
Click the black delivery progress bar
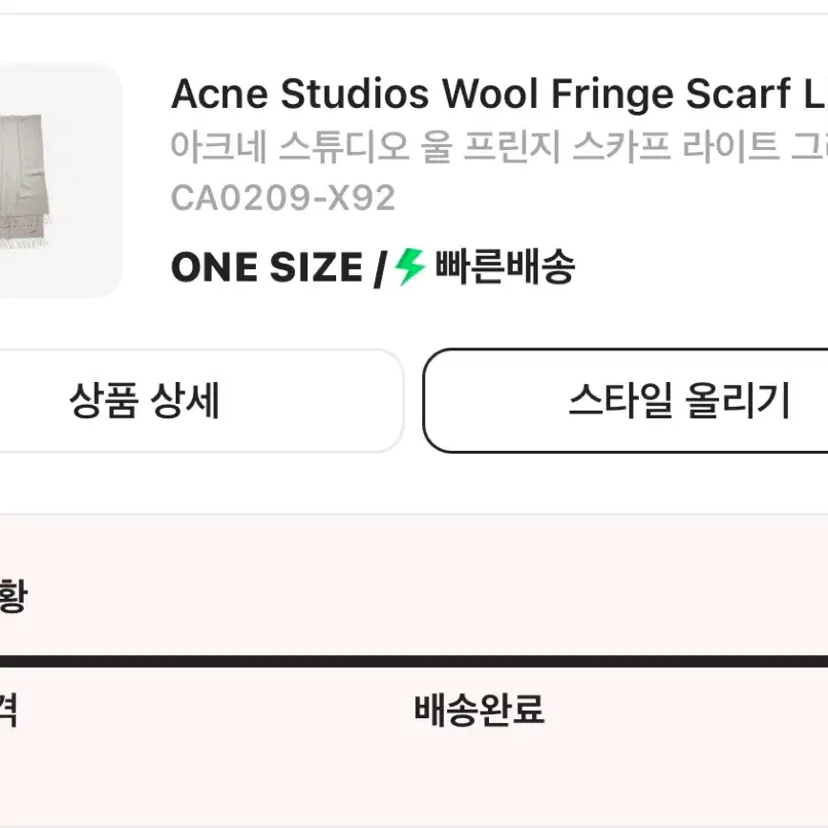click(x=414, y=662)
